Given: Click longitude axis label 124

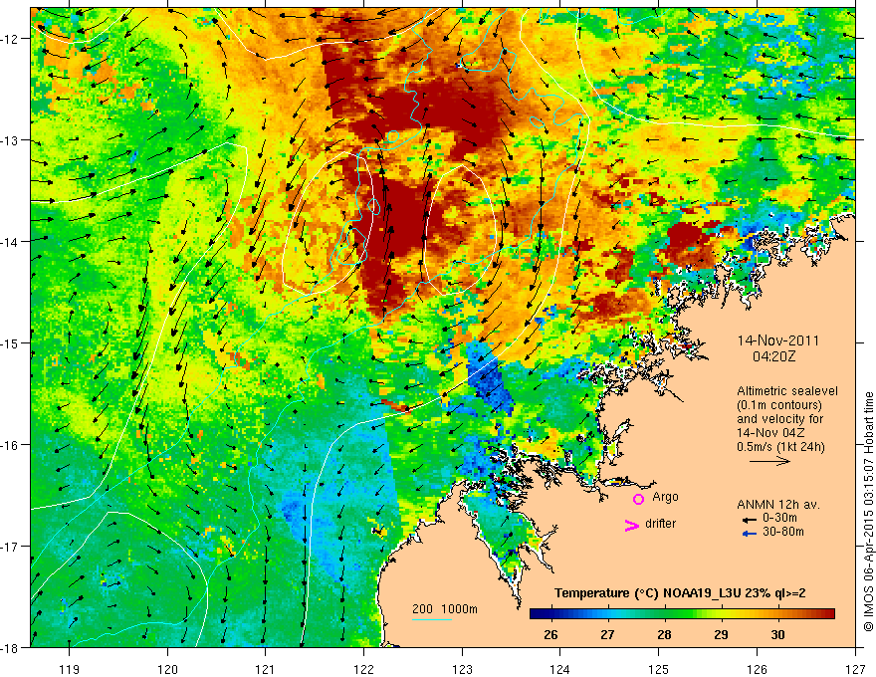Looking at the screenshot, I should [560, 669].
